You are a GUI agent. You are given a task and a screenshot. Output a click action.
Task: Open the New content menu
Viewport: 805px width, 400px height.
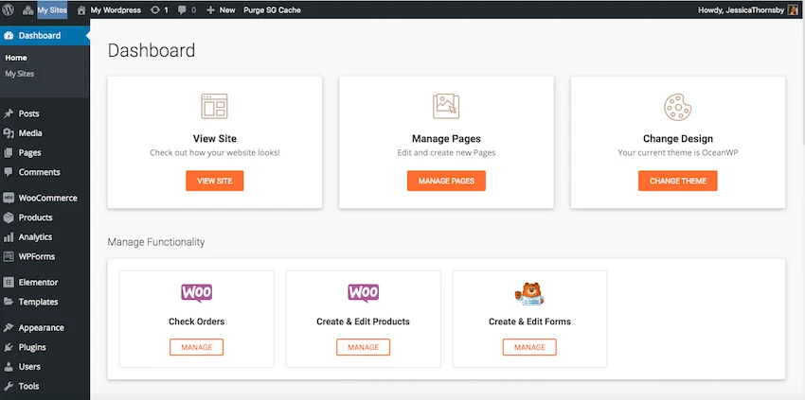pos(227,9)
